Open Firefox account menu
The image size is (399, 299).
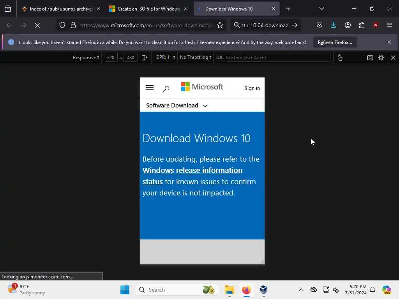(x=348, y=25)
